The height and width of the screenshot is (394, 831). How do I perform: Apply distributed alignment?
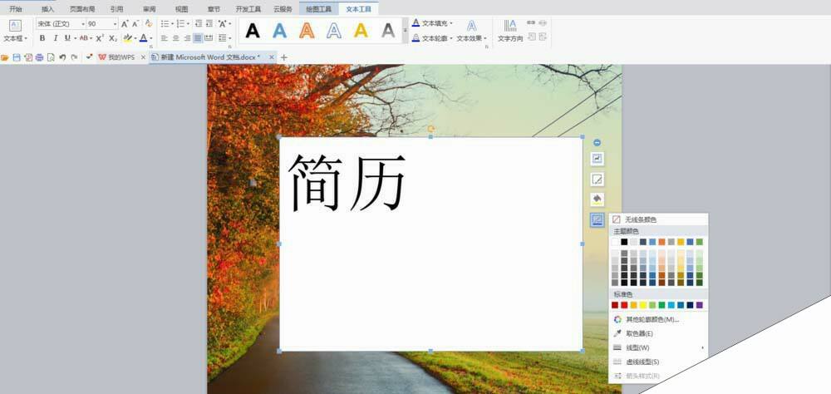click(209, 38)
